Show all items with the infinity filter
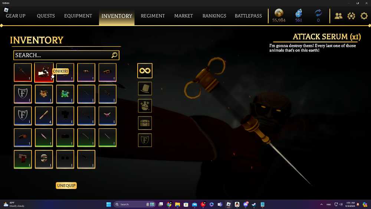 pos(145,71)
